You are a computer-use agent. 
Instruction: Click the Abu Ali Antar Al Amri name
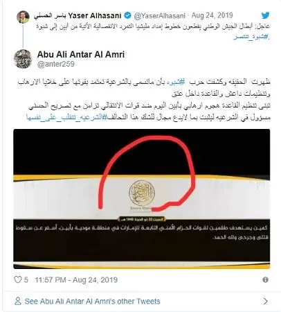(81, 55)
